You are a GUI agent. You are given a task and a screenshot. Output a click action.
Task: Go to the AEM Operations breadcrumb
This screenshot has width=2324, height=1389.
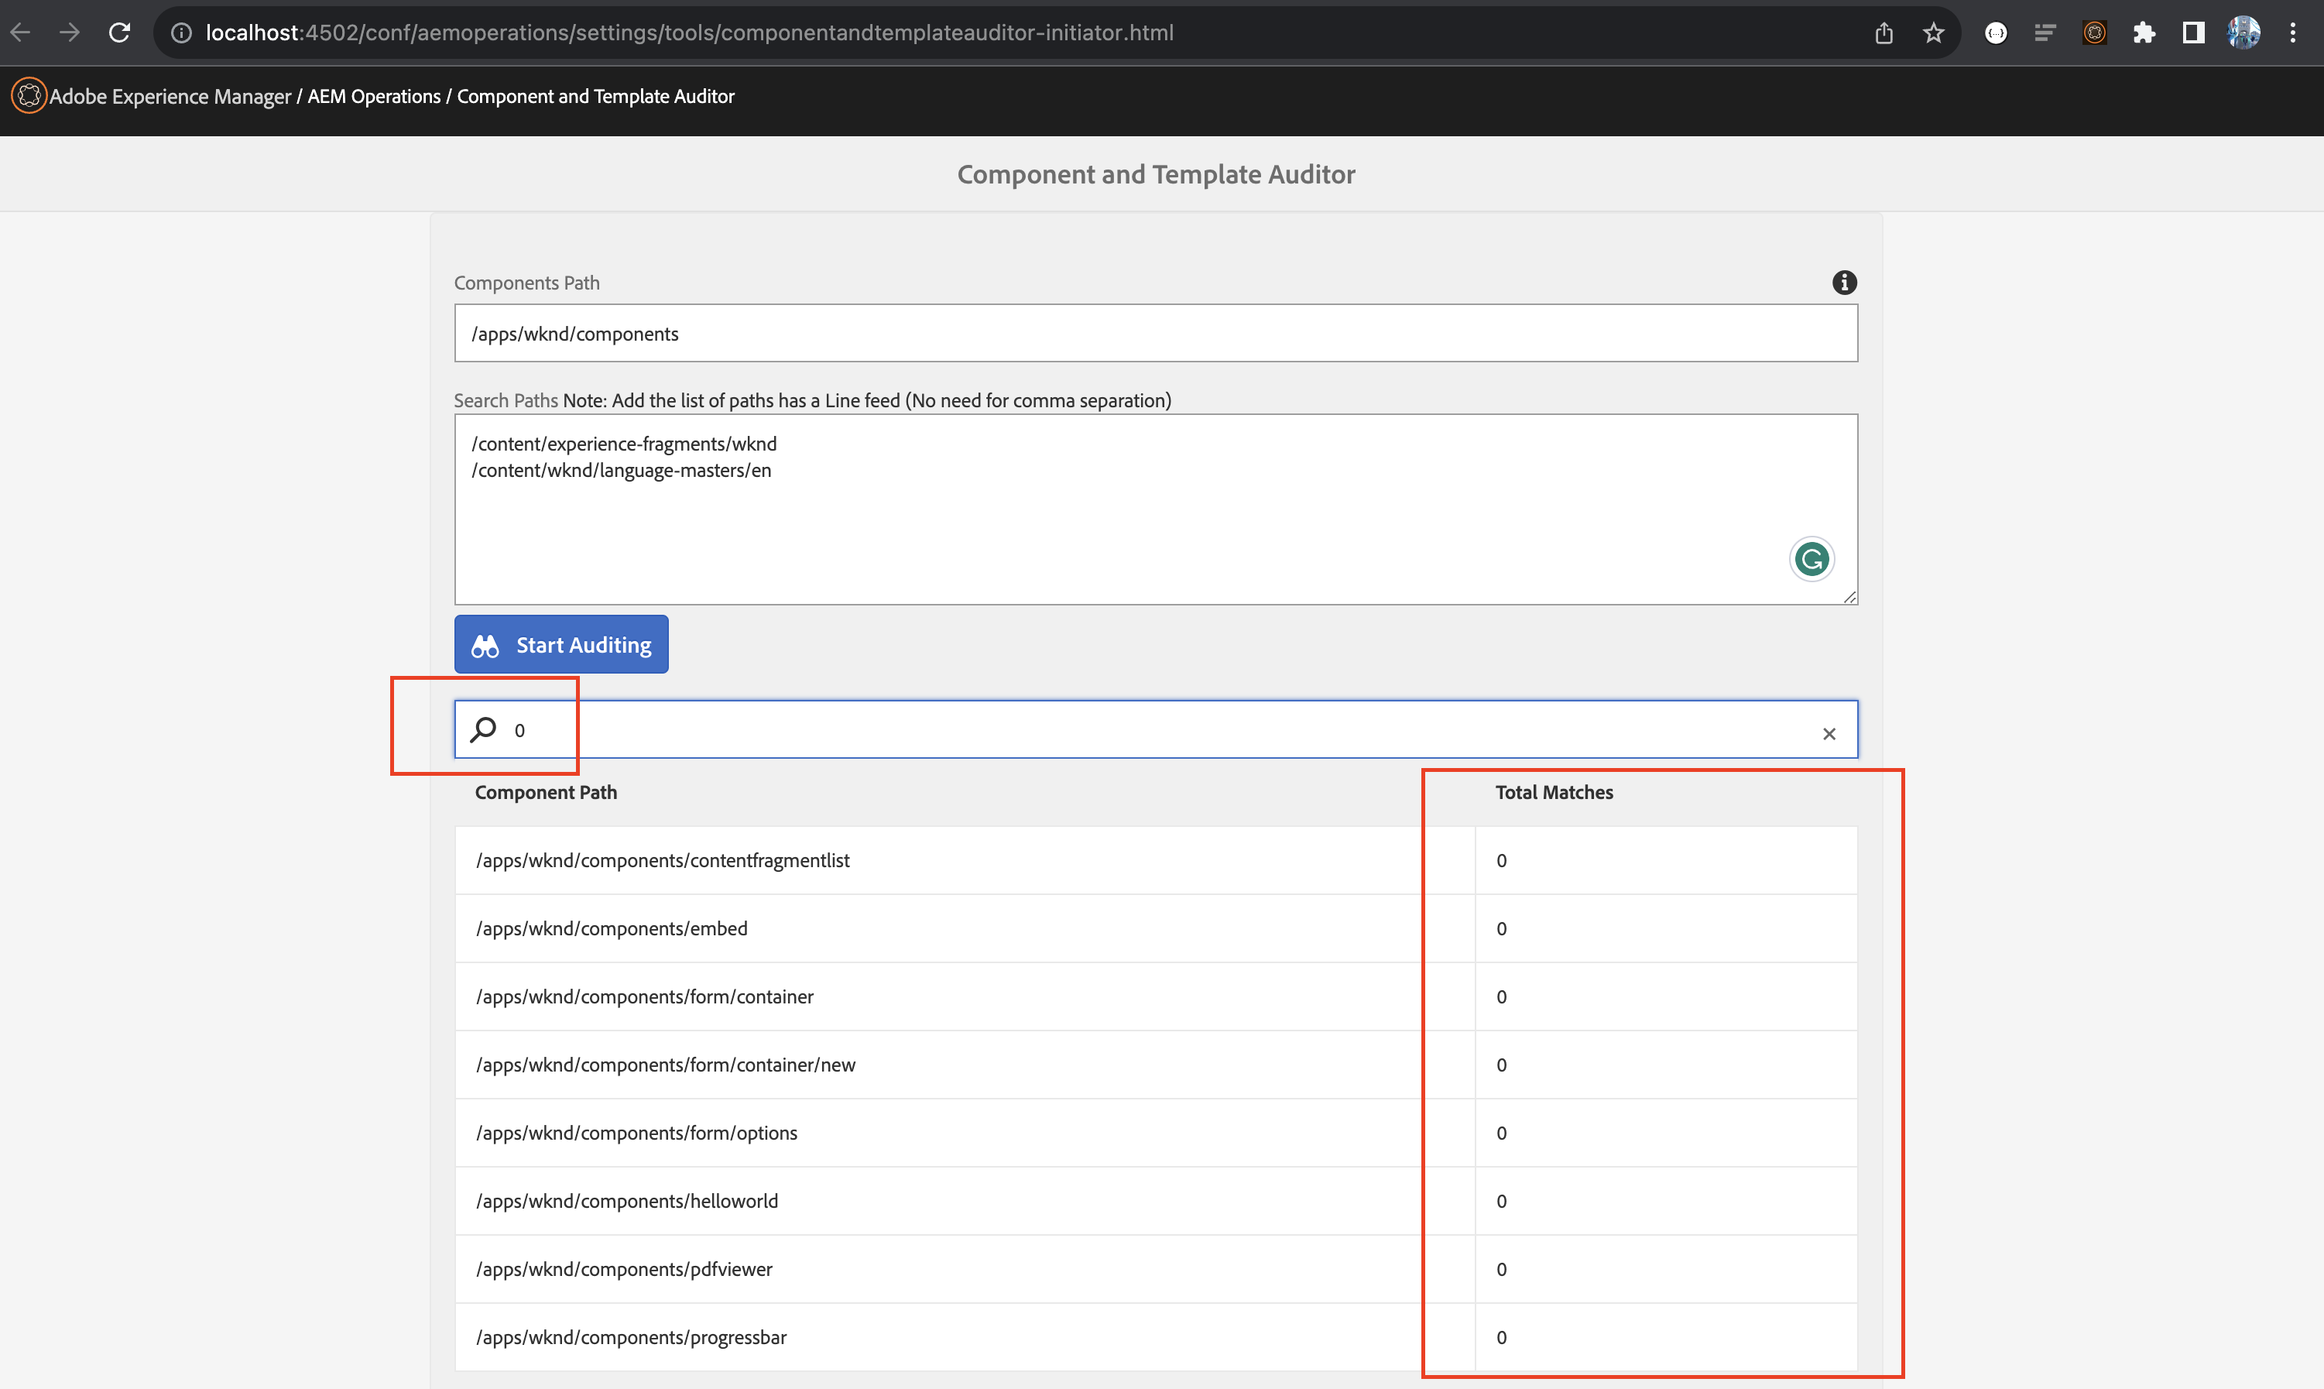click(x=374, y=97)
